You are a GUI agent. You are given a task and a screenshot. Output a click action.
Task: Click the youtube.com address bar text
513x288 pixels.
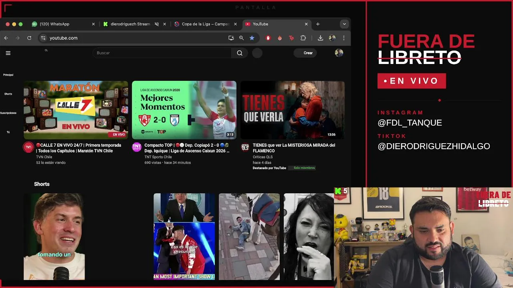[x=63, y=38]
